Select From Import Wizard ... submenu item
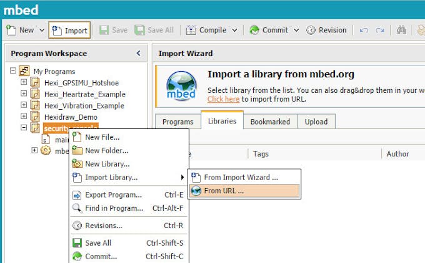This screenshot has width=425, height=263. point(244,178)
